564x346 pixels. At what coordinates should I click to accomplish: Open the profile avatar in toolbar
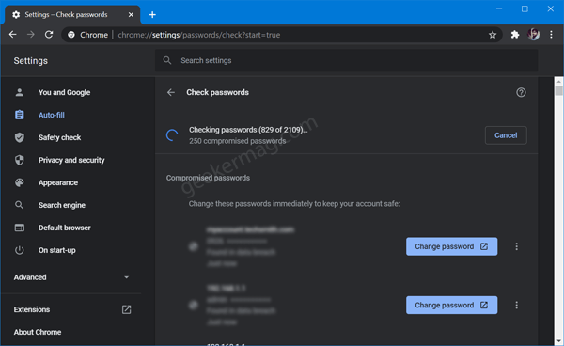coord(533,35)
